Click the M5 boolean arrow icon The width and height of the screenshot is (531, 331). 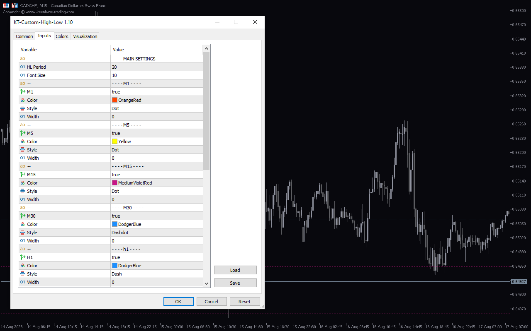tap(23, 133)
